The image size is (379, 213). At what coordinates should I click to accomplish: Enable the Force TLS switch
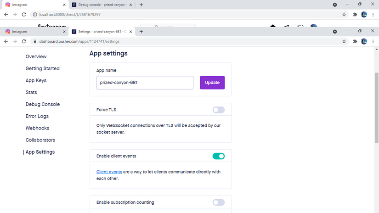pyautogui.click(x=218, y=110)
